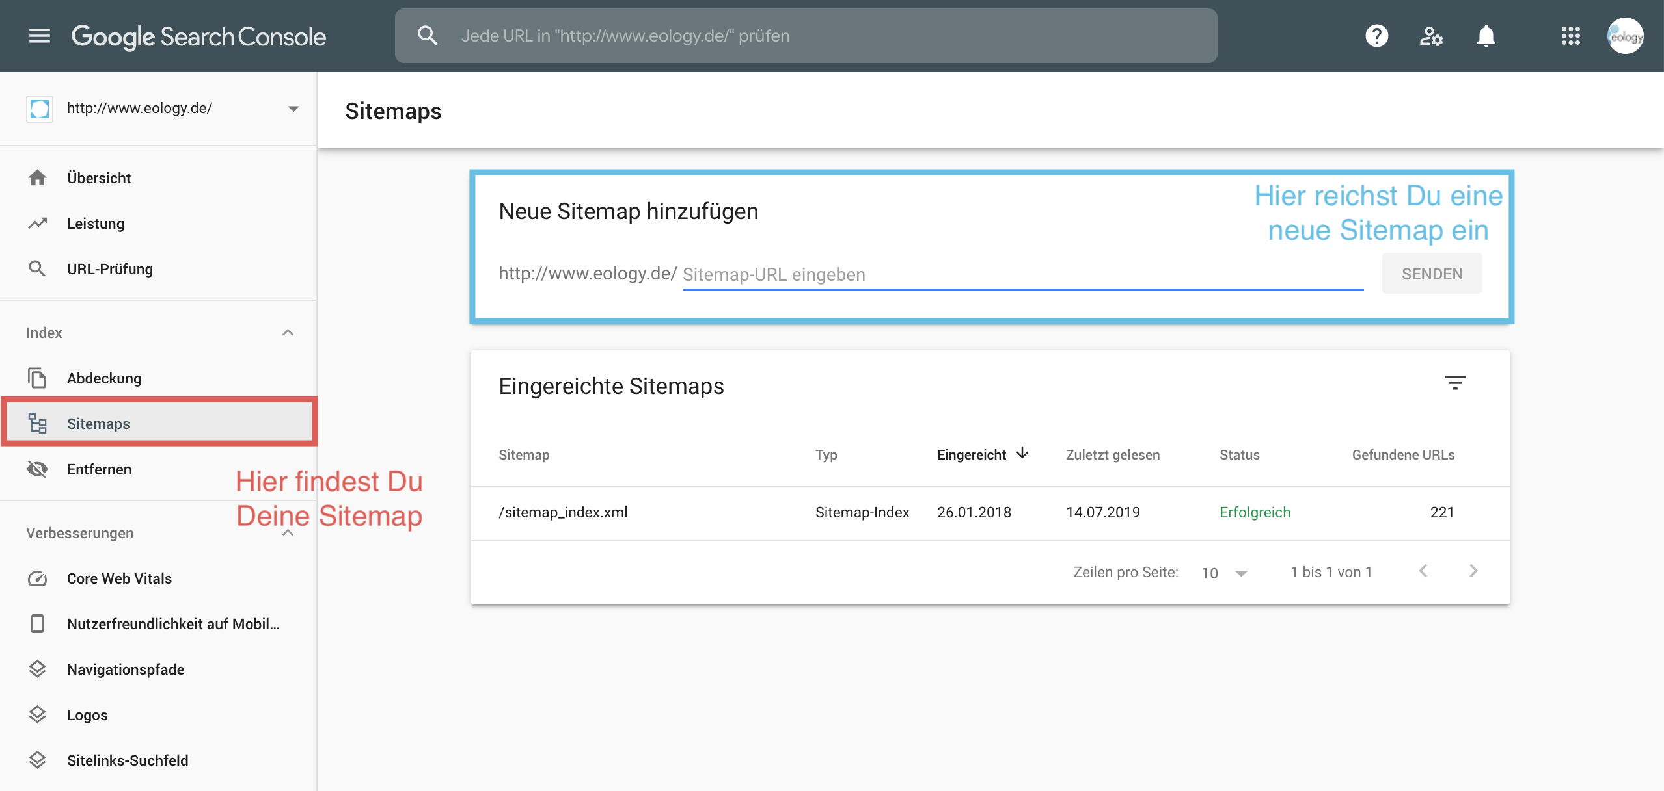Click the SENDEN button
The height and width of the screenshot is (791, 1664).
(1432, 274)
